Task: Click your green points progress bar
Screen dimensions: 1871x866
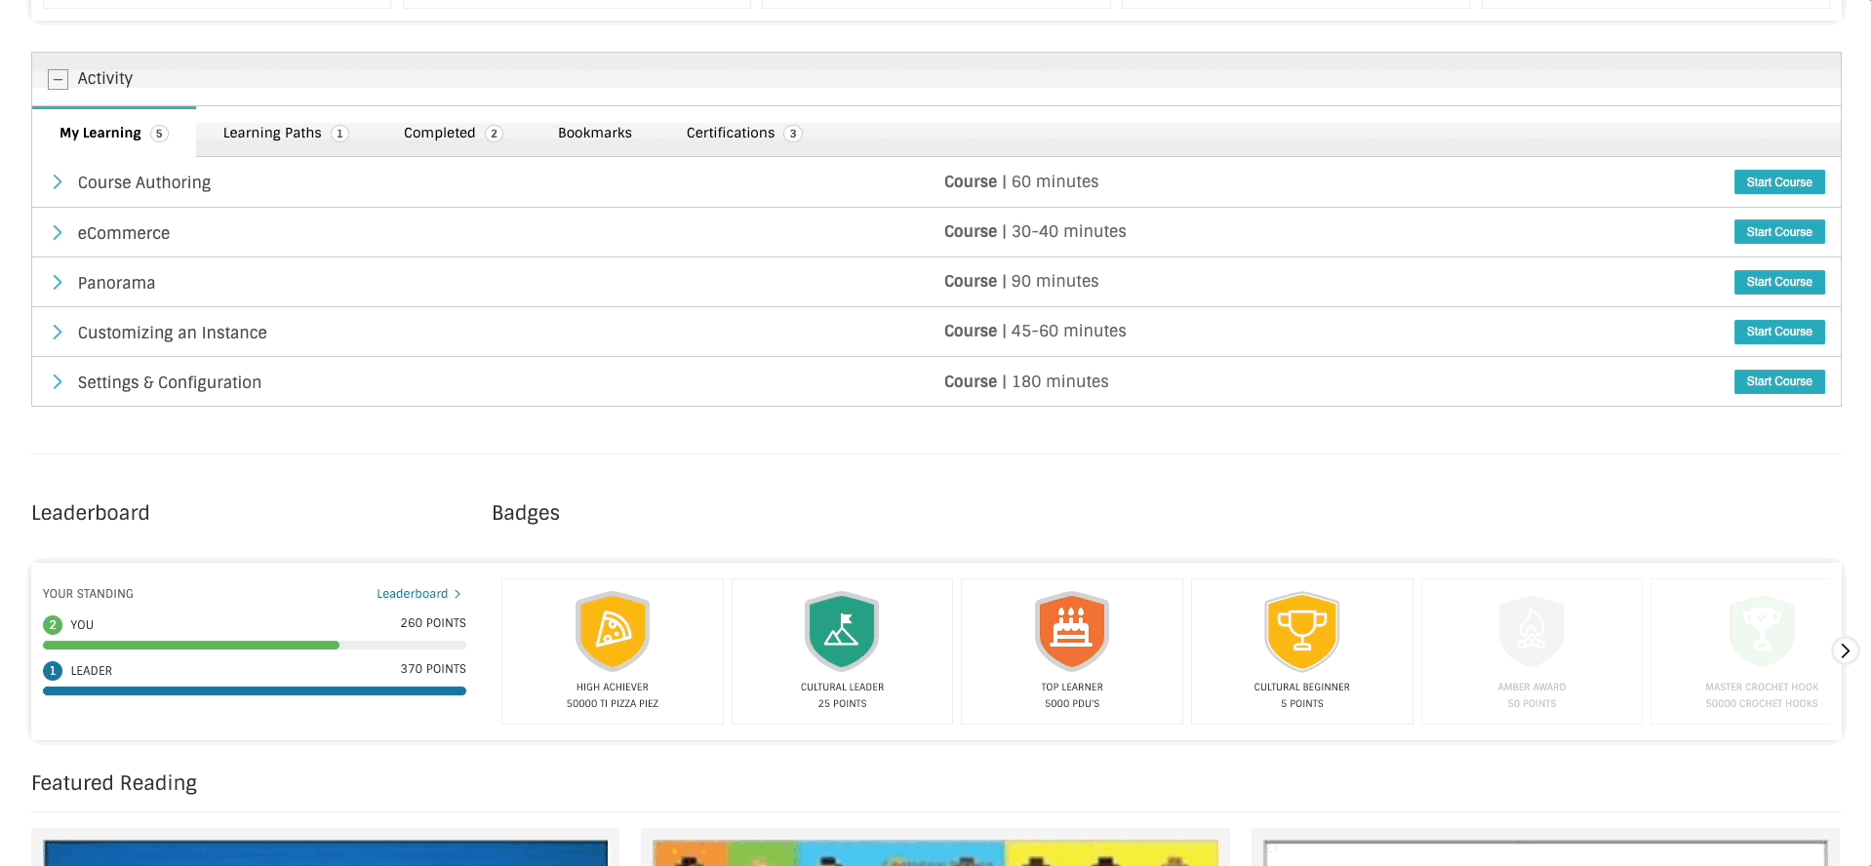Action: 191,645
